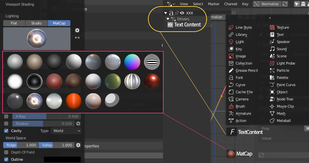This screenshot has height=163, width=309.
Task: Open the Shadow settings gear icon
Action: point(78,124)
